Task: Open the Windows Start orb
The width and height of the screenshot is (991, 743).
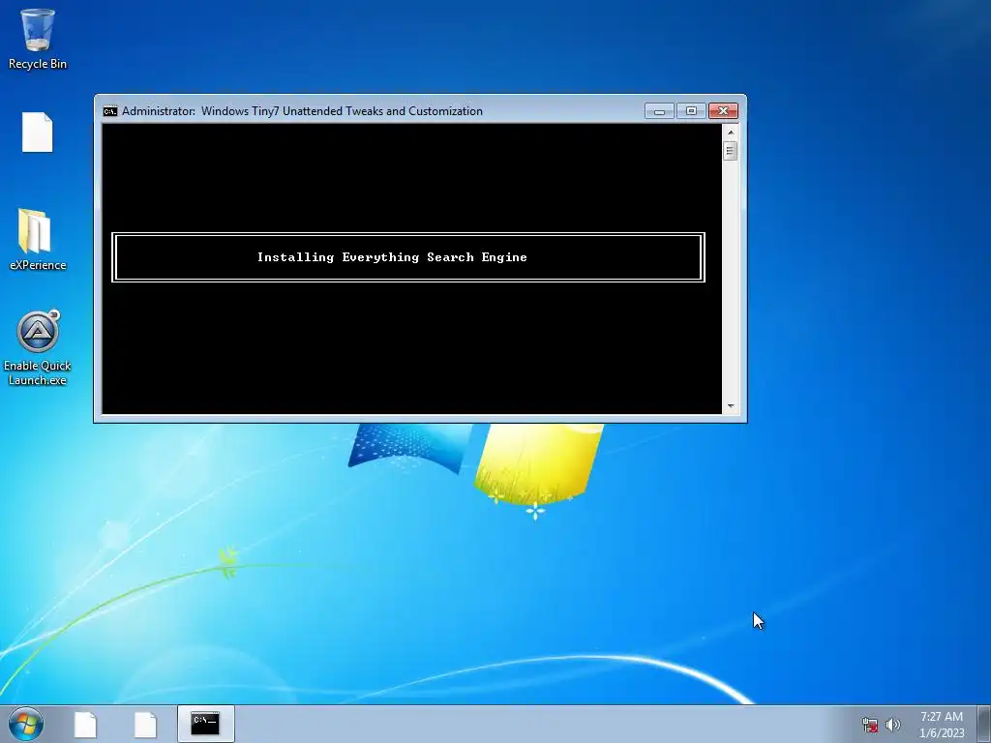Action: pos(26,724)
